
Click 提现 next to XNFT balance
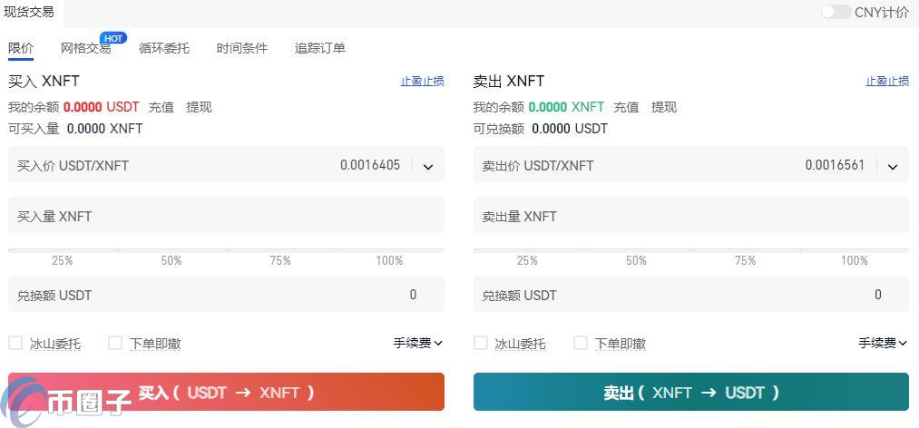pyautogui.click(x=664, y=107)
